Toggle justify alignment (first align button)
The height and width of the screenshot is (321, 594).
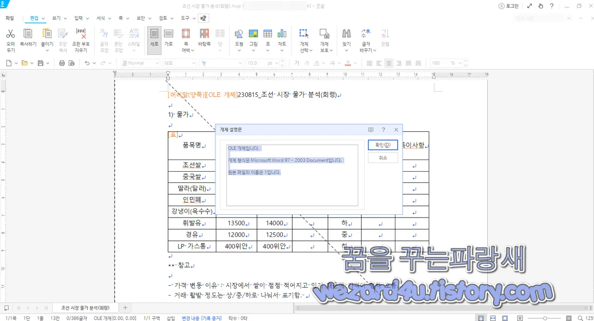coord(369,63)
